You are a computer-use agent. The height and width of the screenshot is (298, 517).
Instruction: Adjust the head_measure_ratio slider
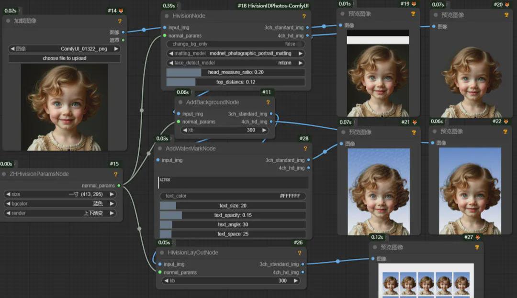coord(236,72)
